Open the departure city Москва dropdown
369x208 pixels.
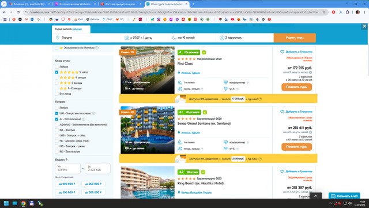(77, 29)
